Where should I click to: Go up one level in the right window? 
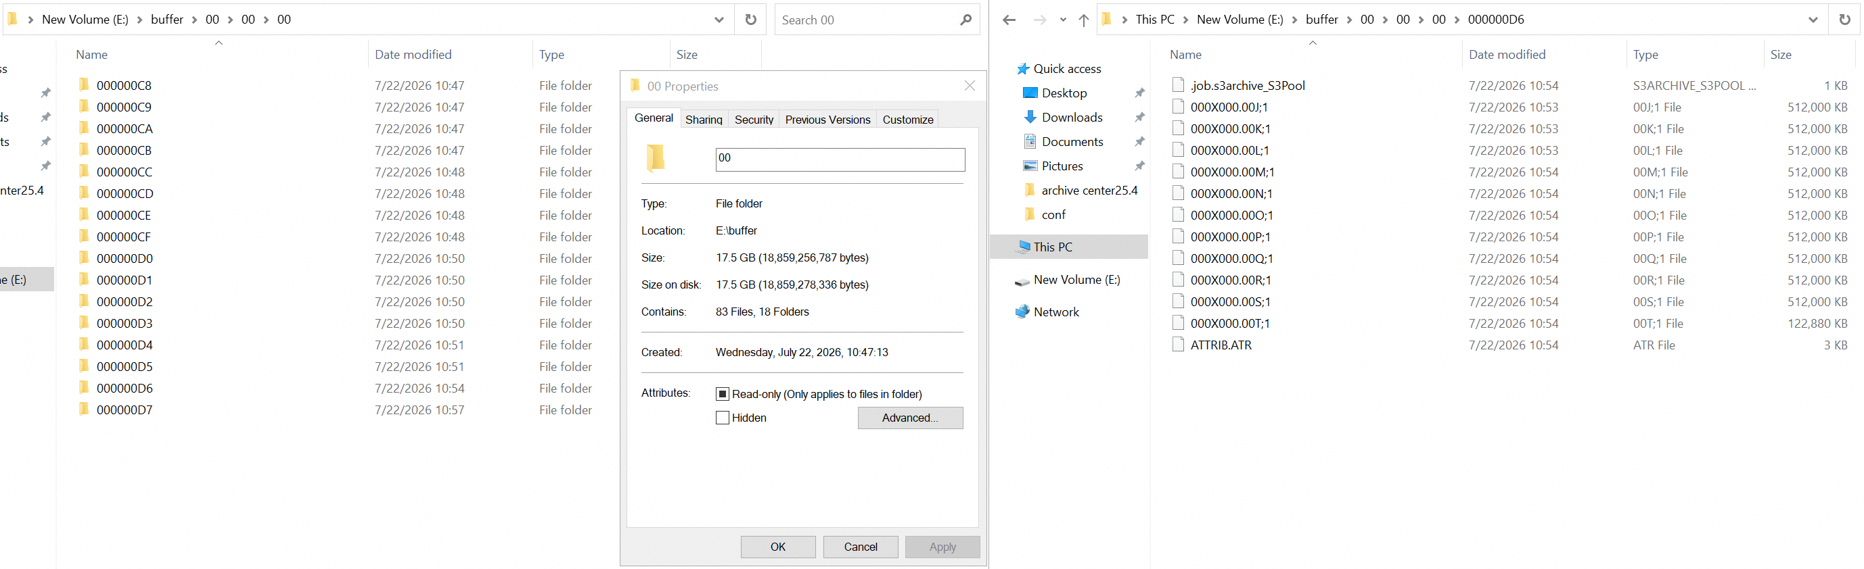coord(1083,20)
